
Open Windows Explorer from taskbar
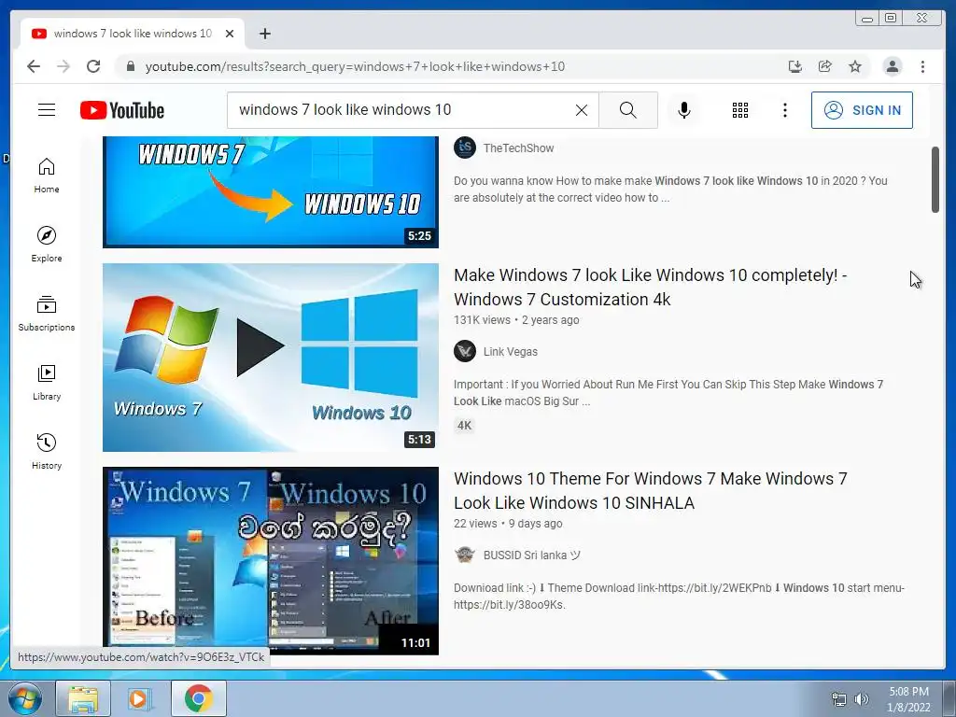[83, 698]
